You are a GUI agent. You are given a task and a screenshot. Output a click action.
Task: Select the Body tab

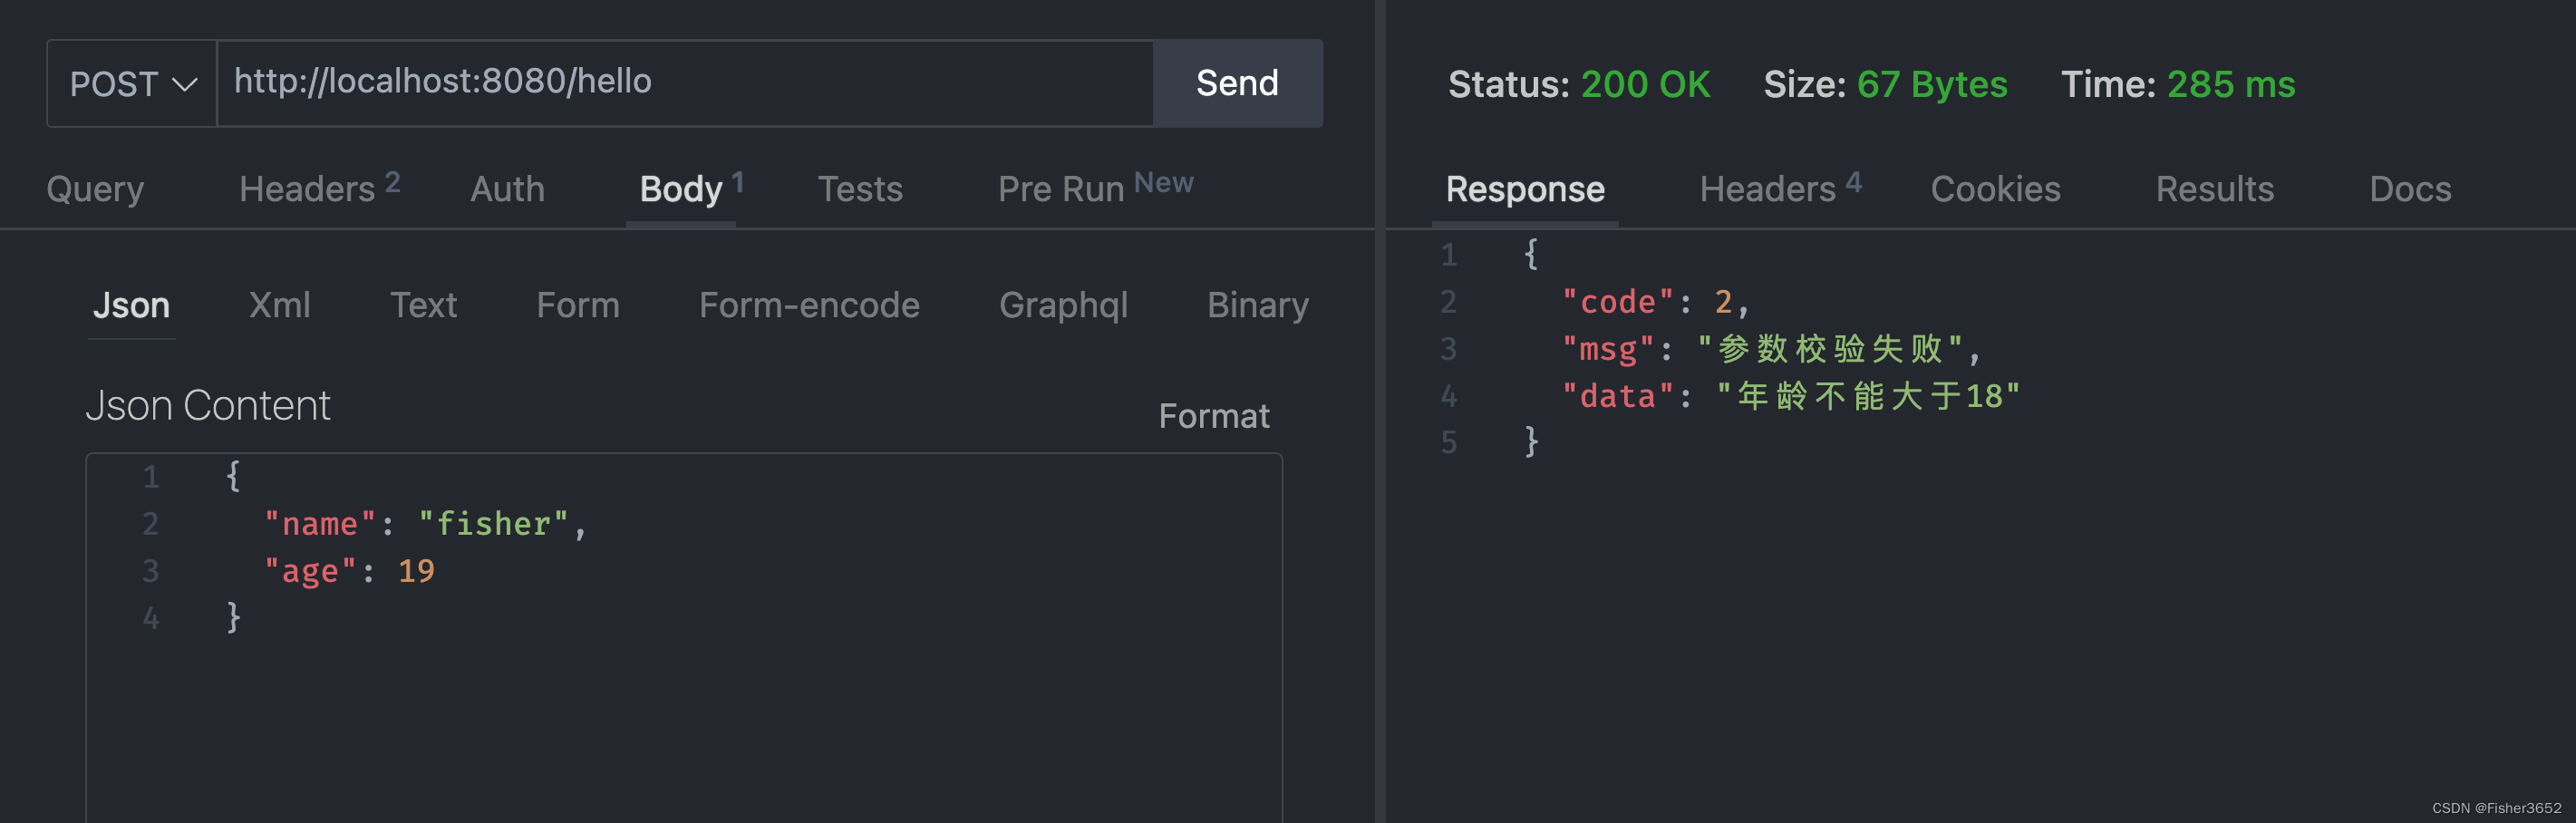[690, 188]
